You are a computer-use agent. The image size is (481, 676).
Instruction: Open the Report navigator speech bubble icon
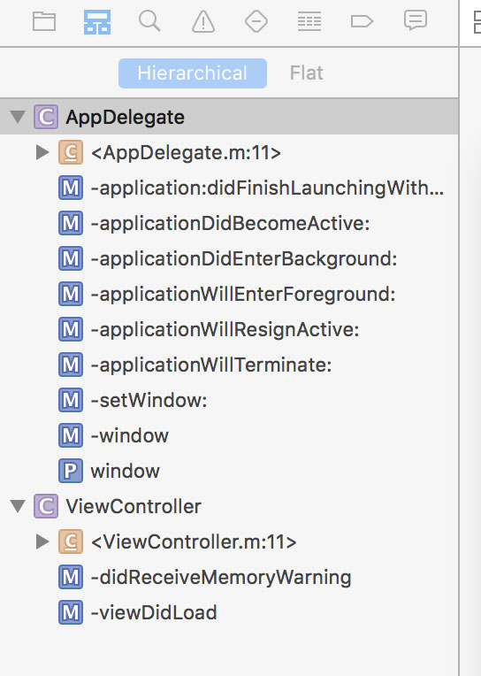pos(415,20)
